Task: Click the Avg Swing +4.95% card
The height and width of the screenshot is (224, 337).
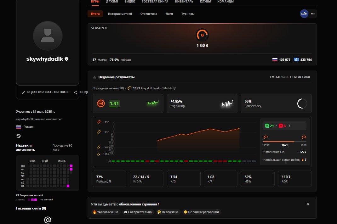Action: (x=202, y=104)
